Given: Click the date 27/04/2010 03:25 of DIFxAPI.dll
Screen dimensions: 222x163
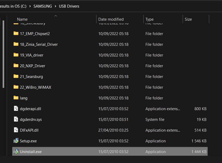Looking at the screenshot, I should 113,130.
